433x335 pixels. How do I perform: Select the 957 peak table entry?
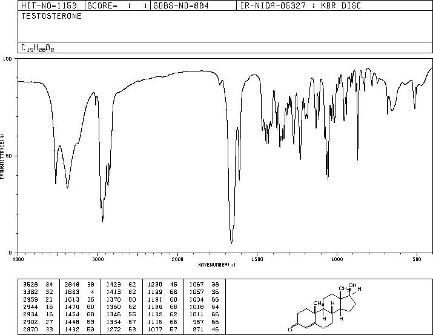[x=206, y=322]
